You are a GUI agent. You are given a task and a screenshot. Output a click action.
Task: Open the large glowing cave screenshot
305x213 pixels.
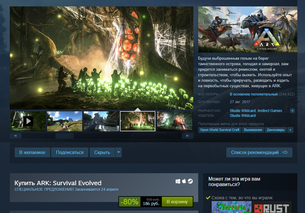coord(102,58)
